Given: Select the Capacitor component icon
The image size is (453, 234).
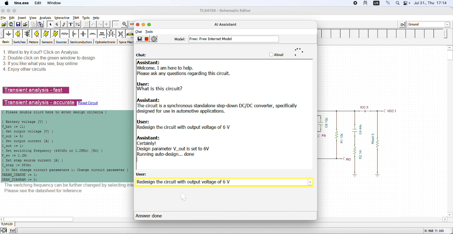Looking at the screenshot, I should (83, 34).
